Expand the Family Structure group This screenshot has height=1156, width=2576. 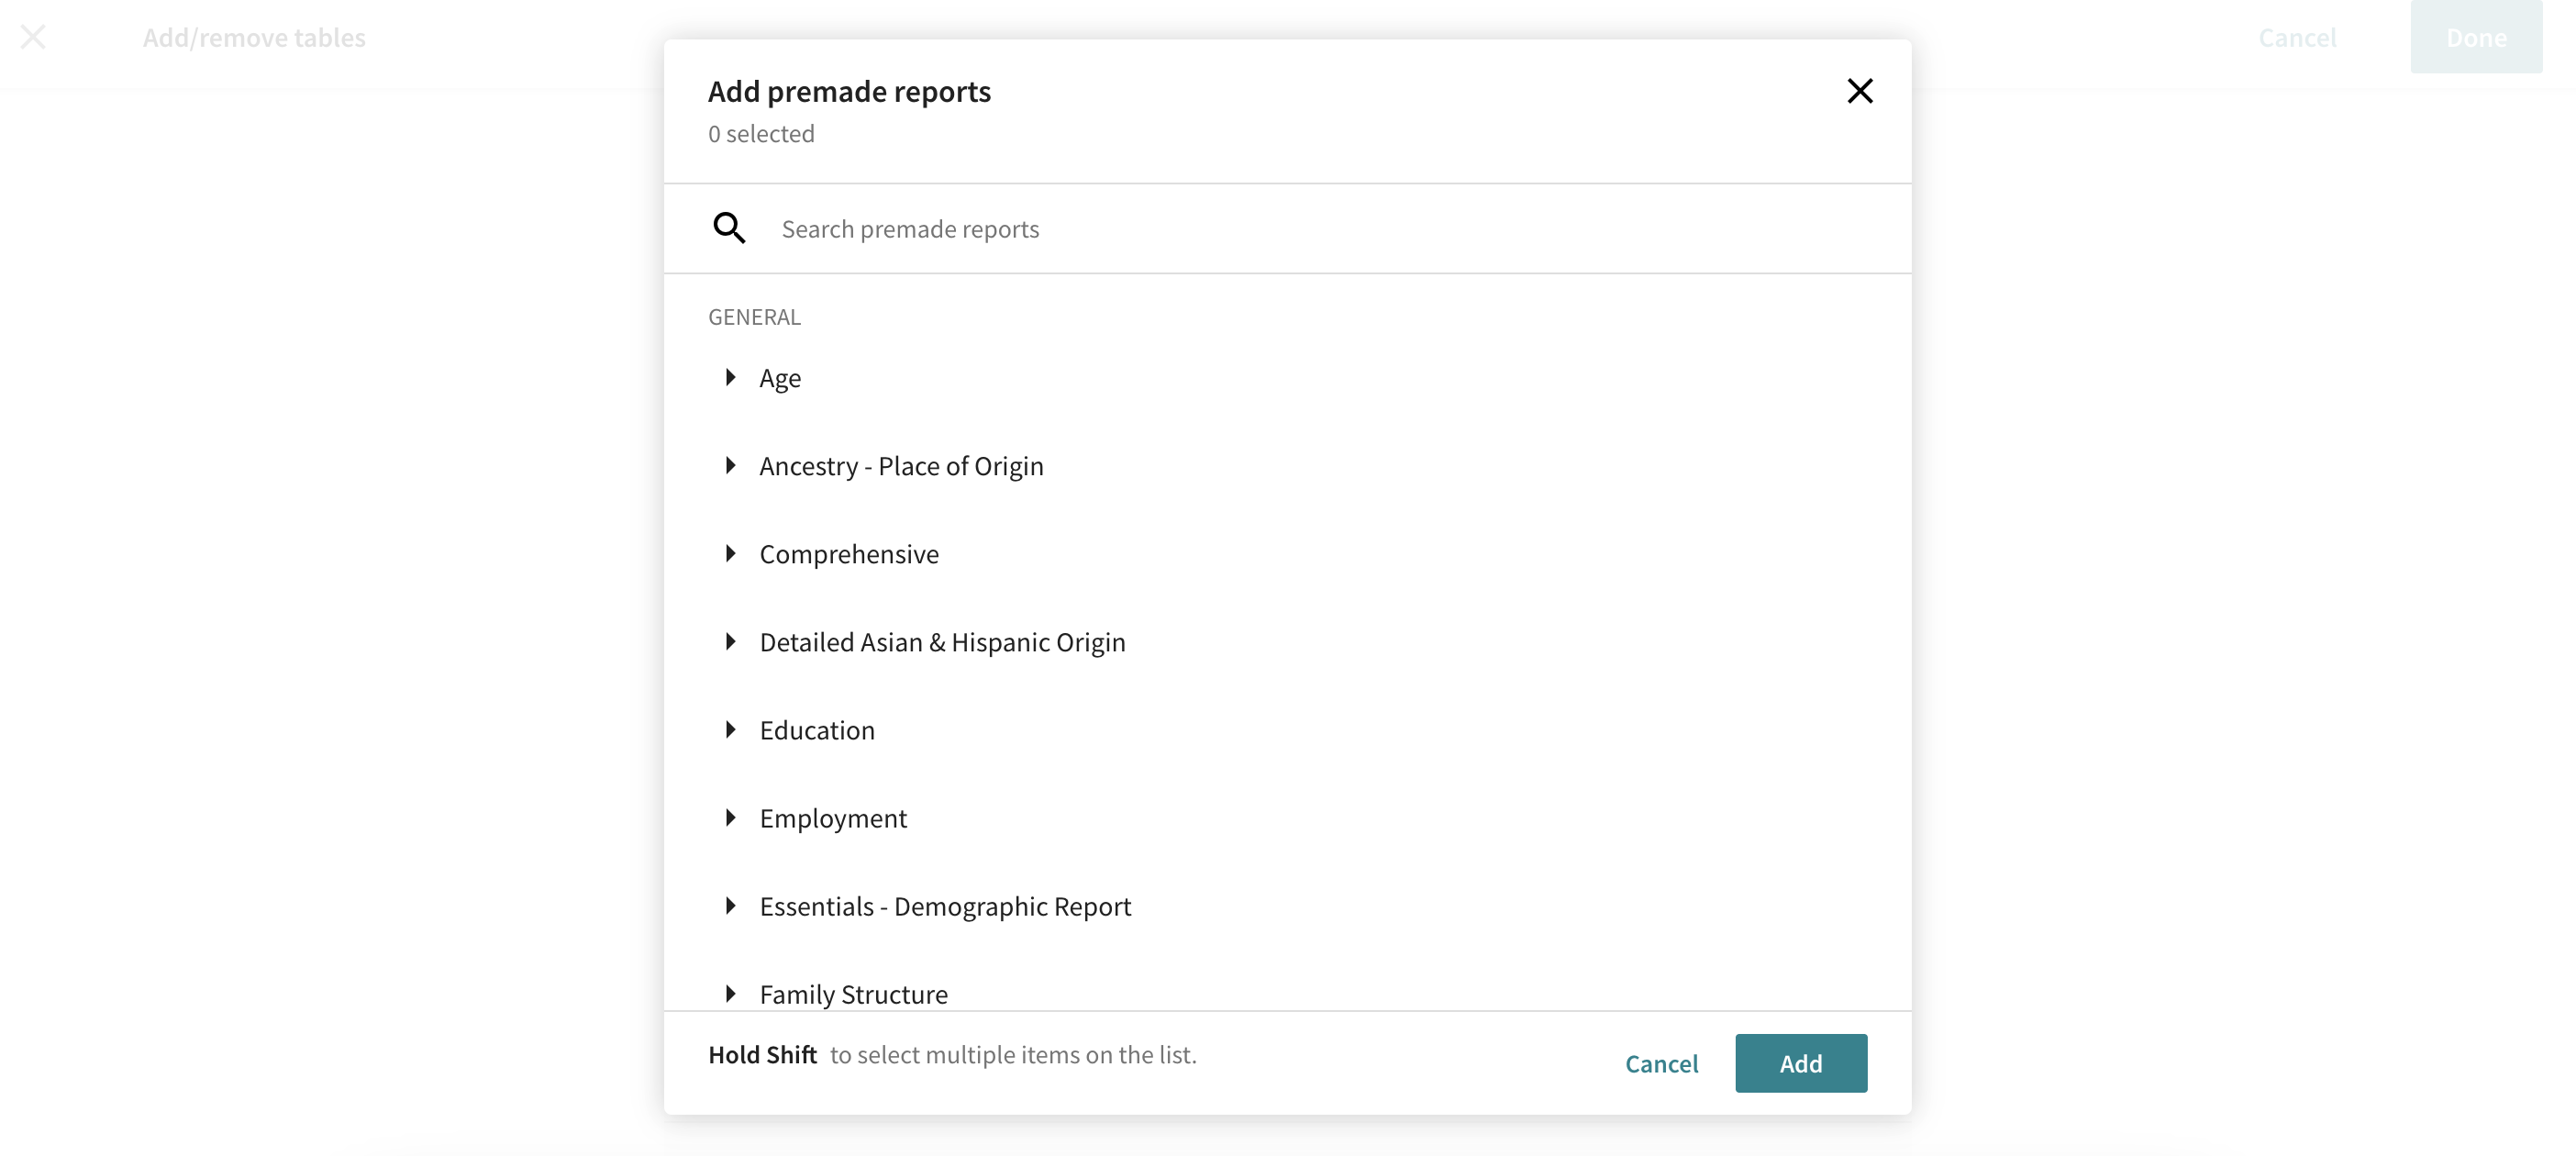click(731, 993)
